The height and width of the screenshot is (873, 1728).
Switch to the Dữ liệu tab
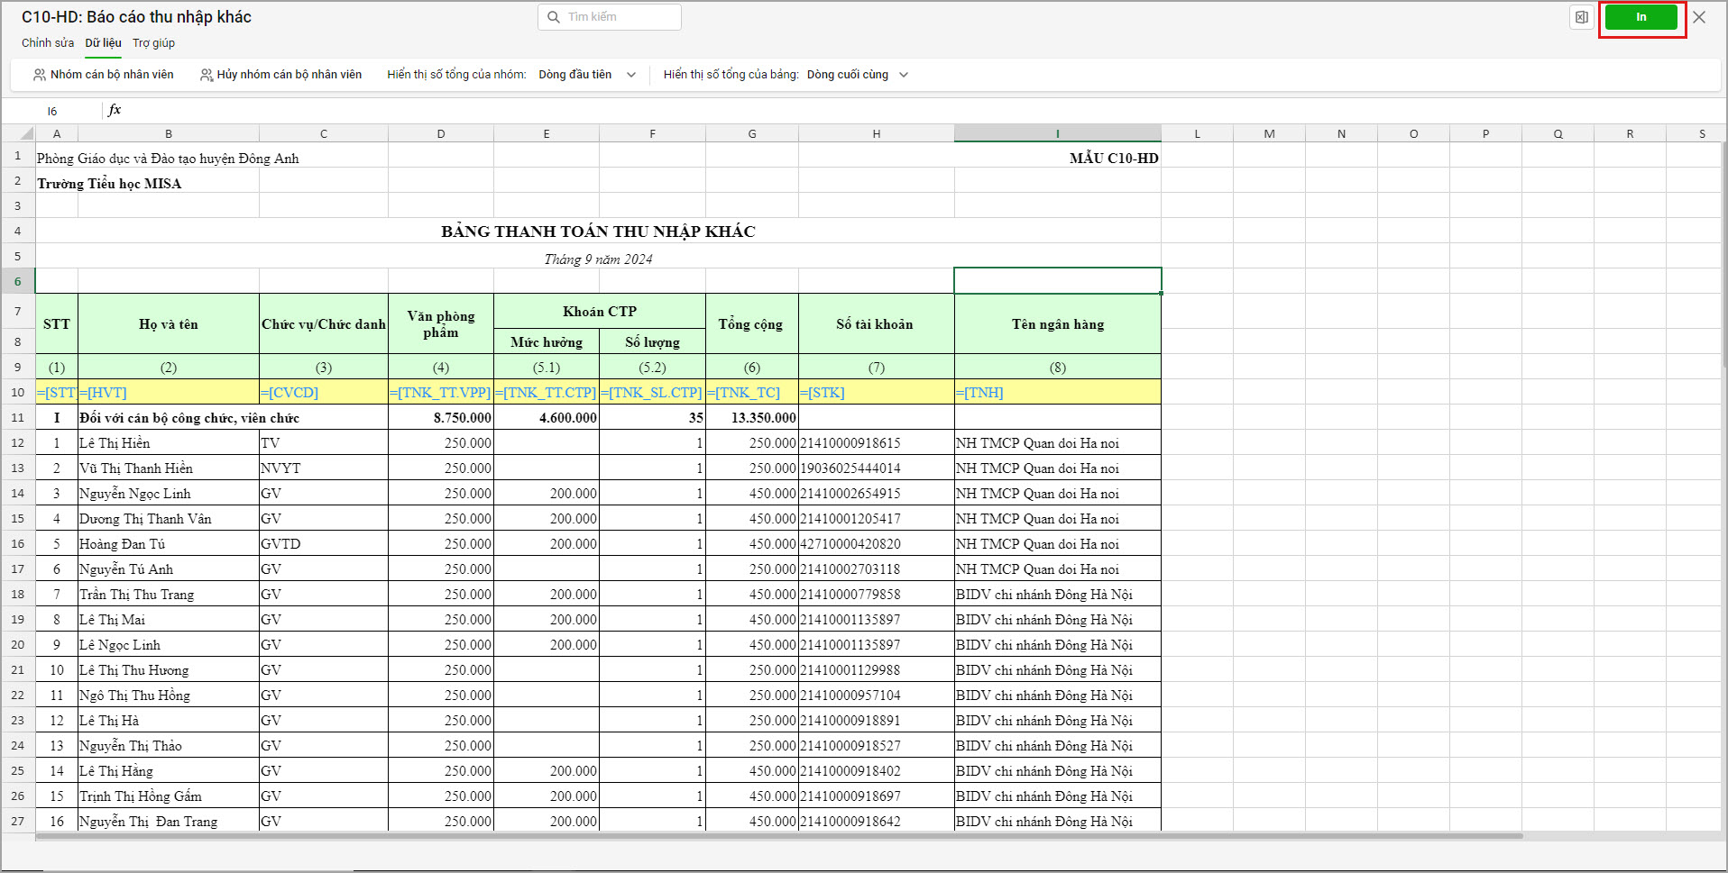click(x=103, y=43)
